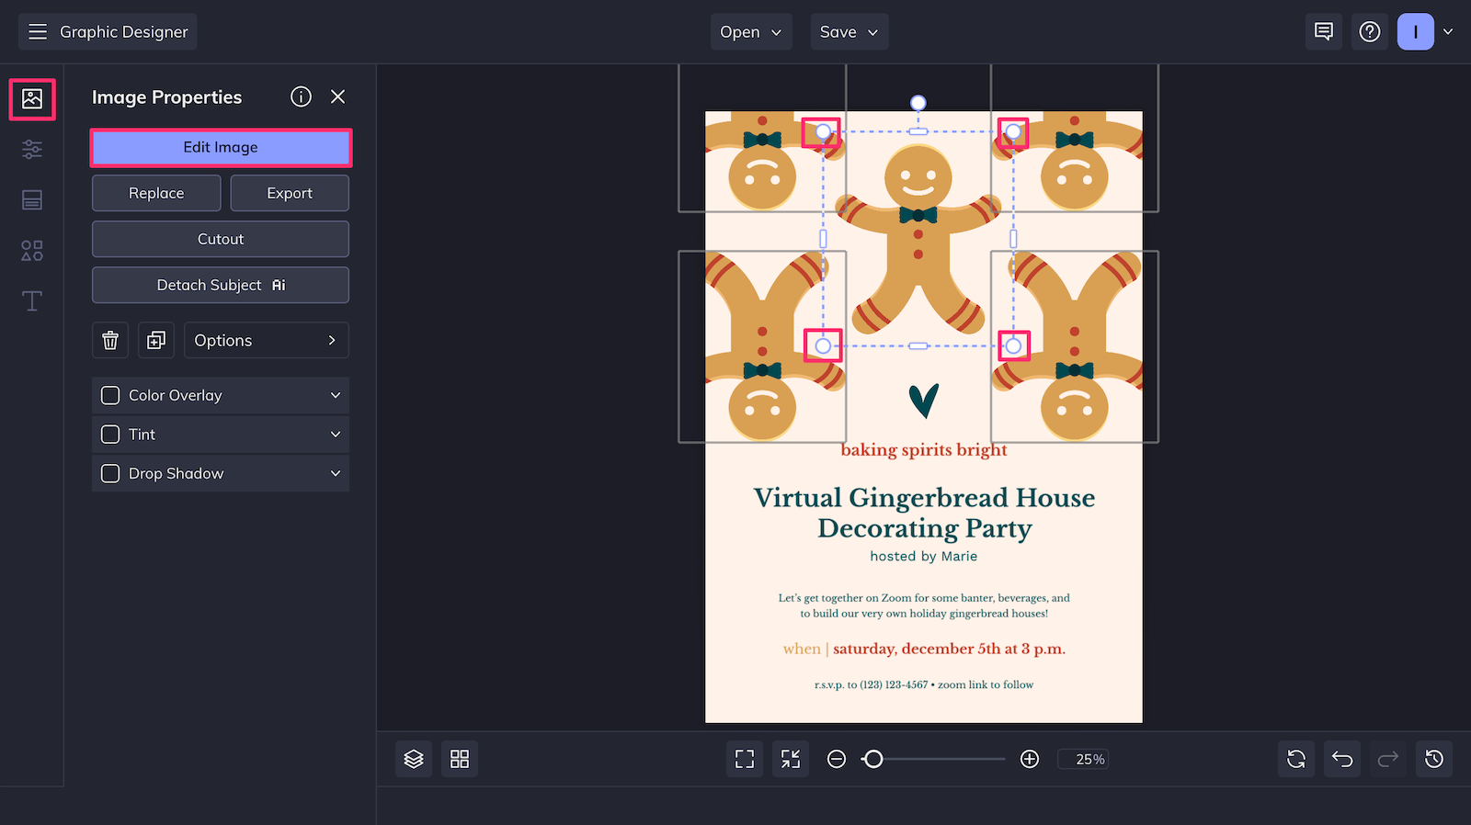Click the Edit Image button
The height and width of the screenshot is (825, 1471).
click(221, 148)
